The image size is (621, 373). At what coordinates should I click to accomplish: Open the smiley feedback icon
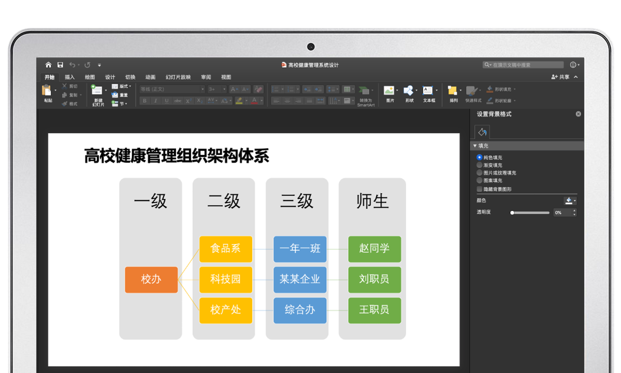click(573, 64)
